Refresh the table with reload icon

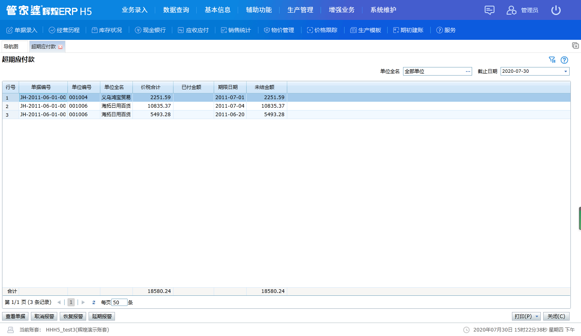point(94,302)
